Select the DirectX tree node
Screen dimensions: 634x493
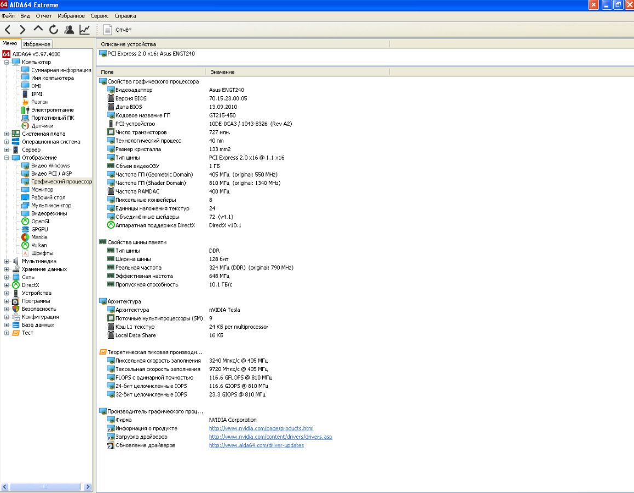tap(30, 285)
